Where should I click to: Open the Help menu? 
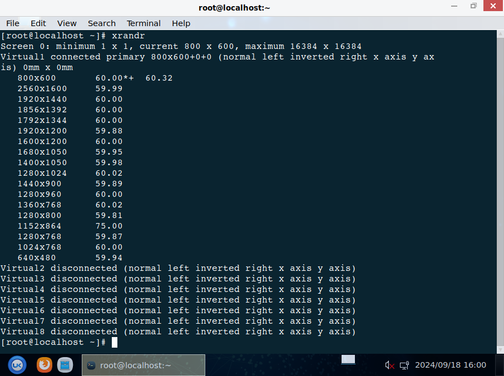click(181, 23)
